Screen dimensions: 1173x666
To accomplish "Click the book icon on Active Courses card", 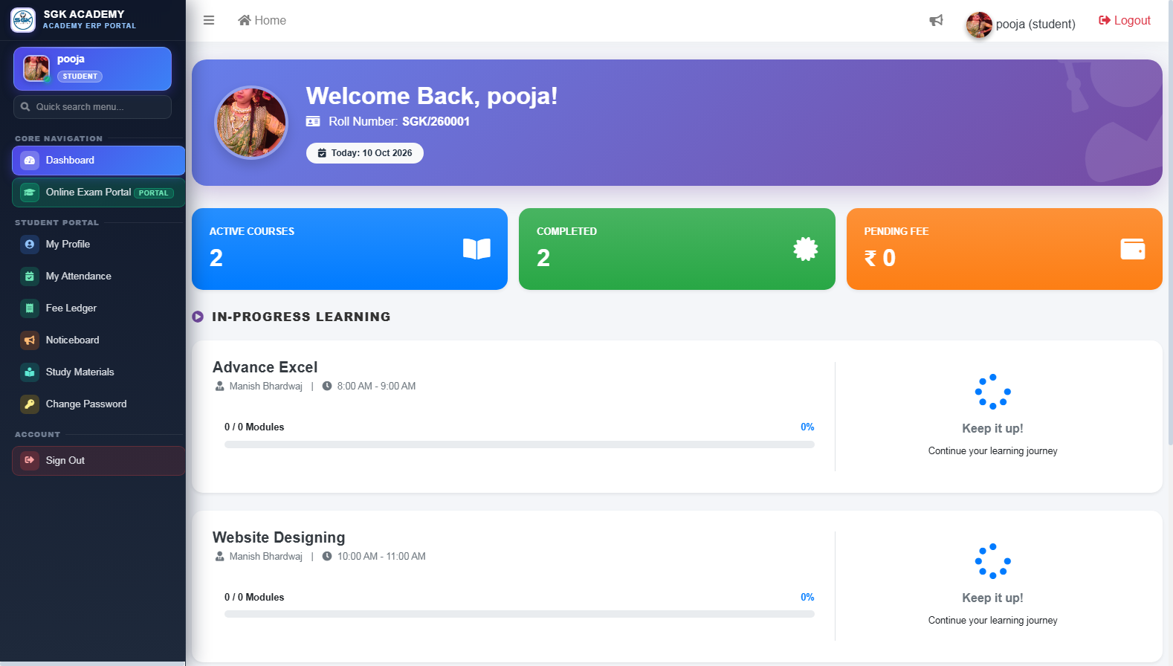I will point(476,249).
